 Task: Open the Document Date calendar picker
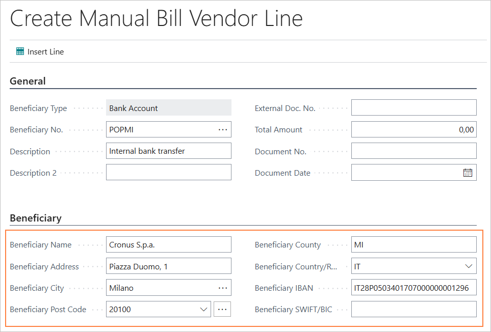[x=468, y=173]
